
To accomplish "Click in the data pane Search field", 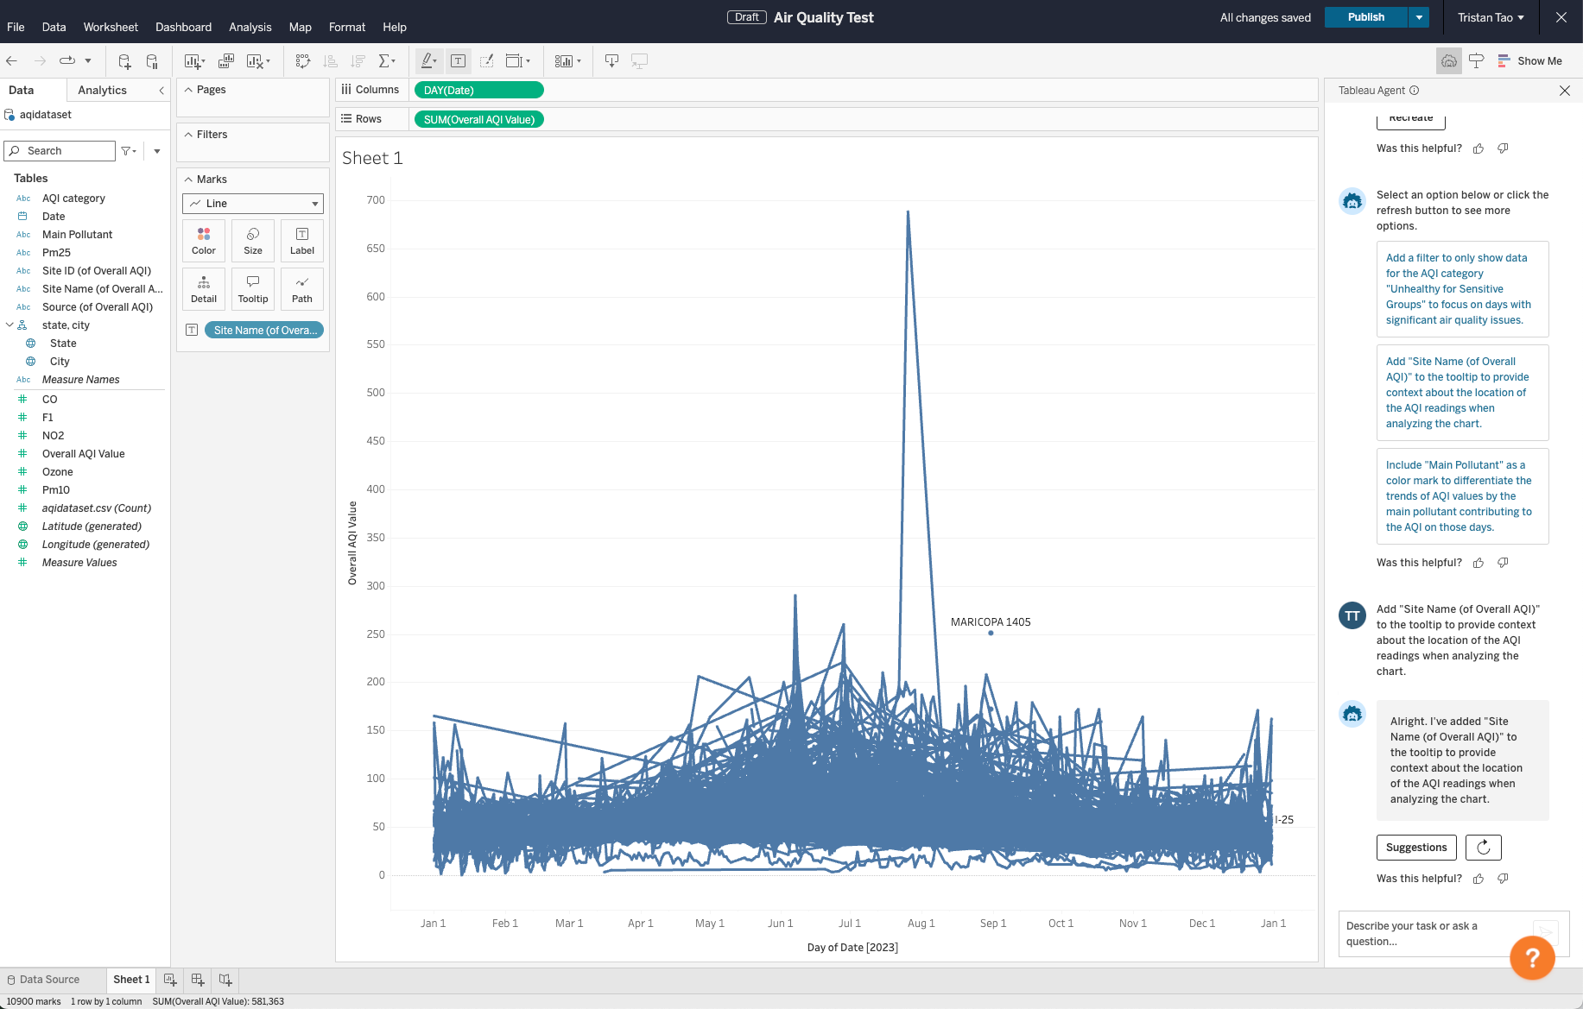I will (60, 151).
